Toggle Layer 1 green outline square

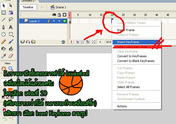(65, 21)
